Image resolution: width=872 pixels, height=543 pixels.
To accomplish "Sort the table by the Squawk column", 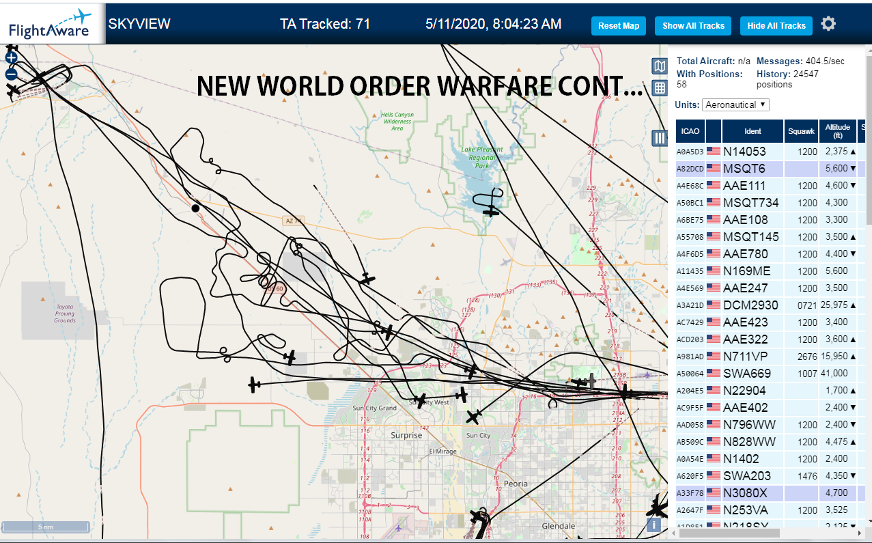I will pyautogui.click(x=801, y=131).
